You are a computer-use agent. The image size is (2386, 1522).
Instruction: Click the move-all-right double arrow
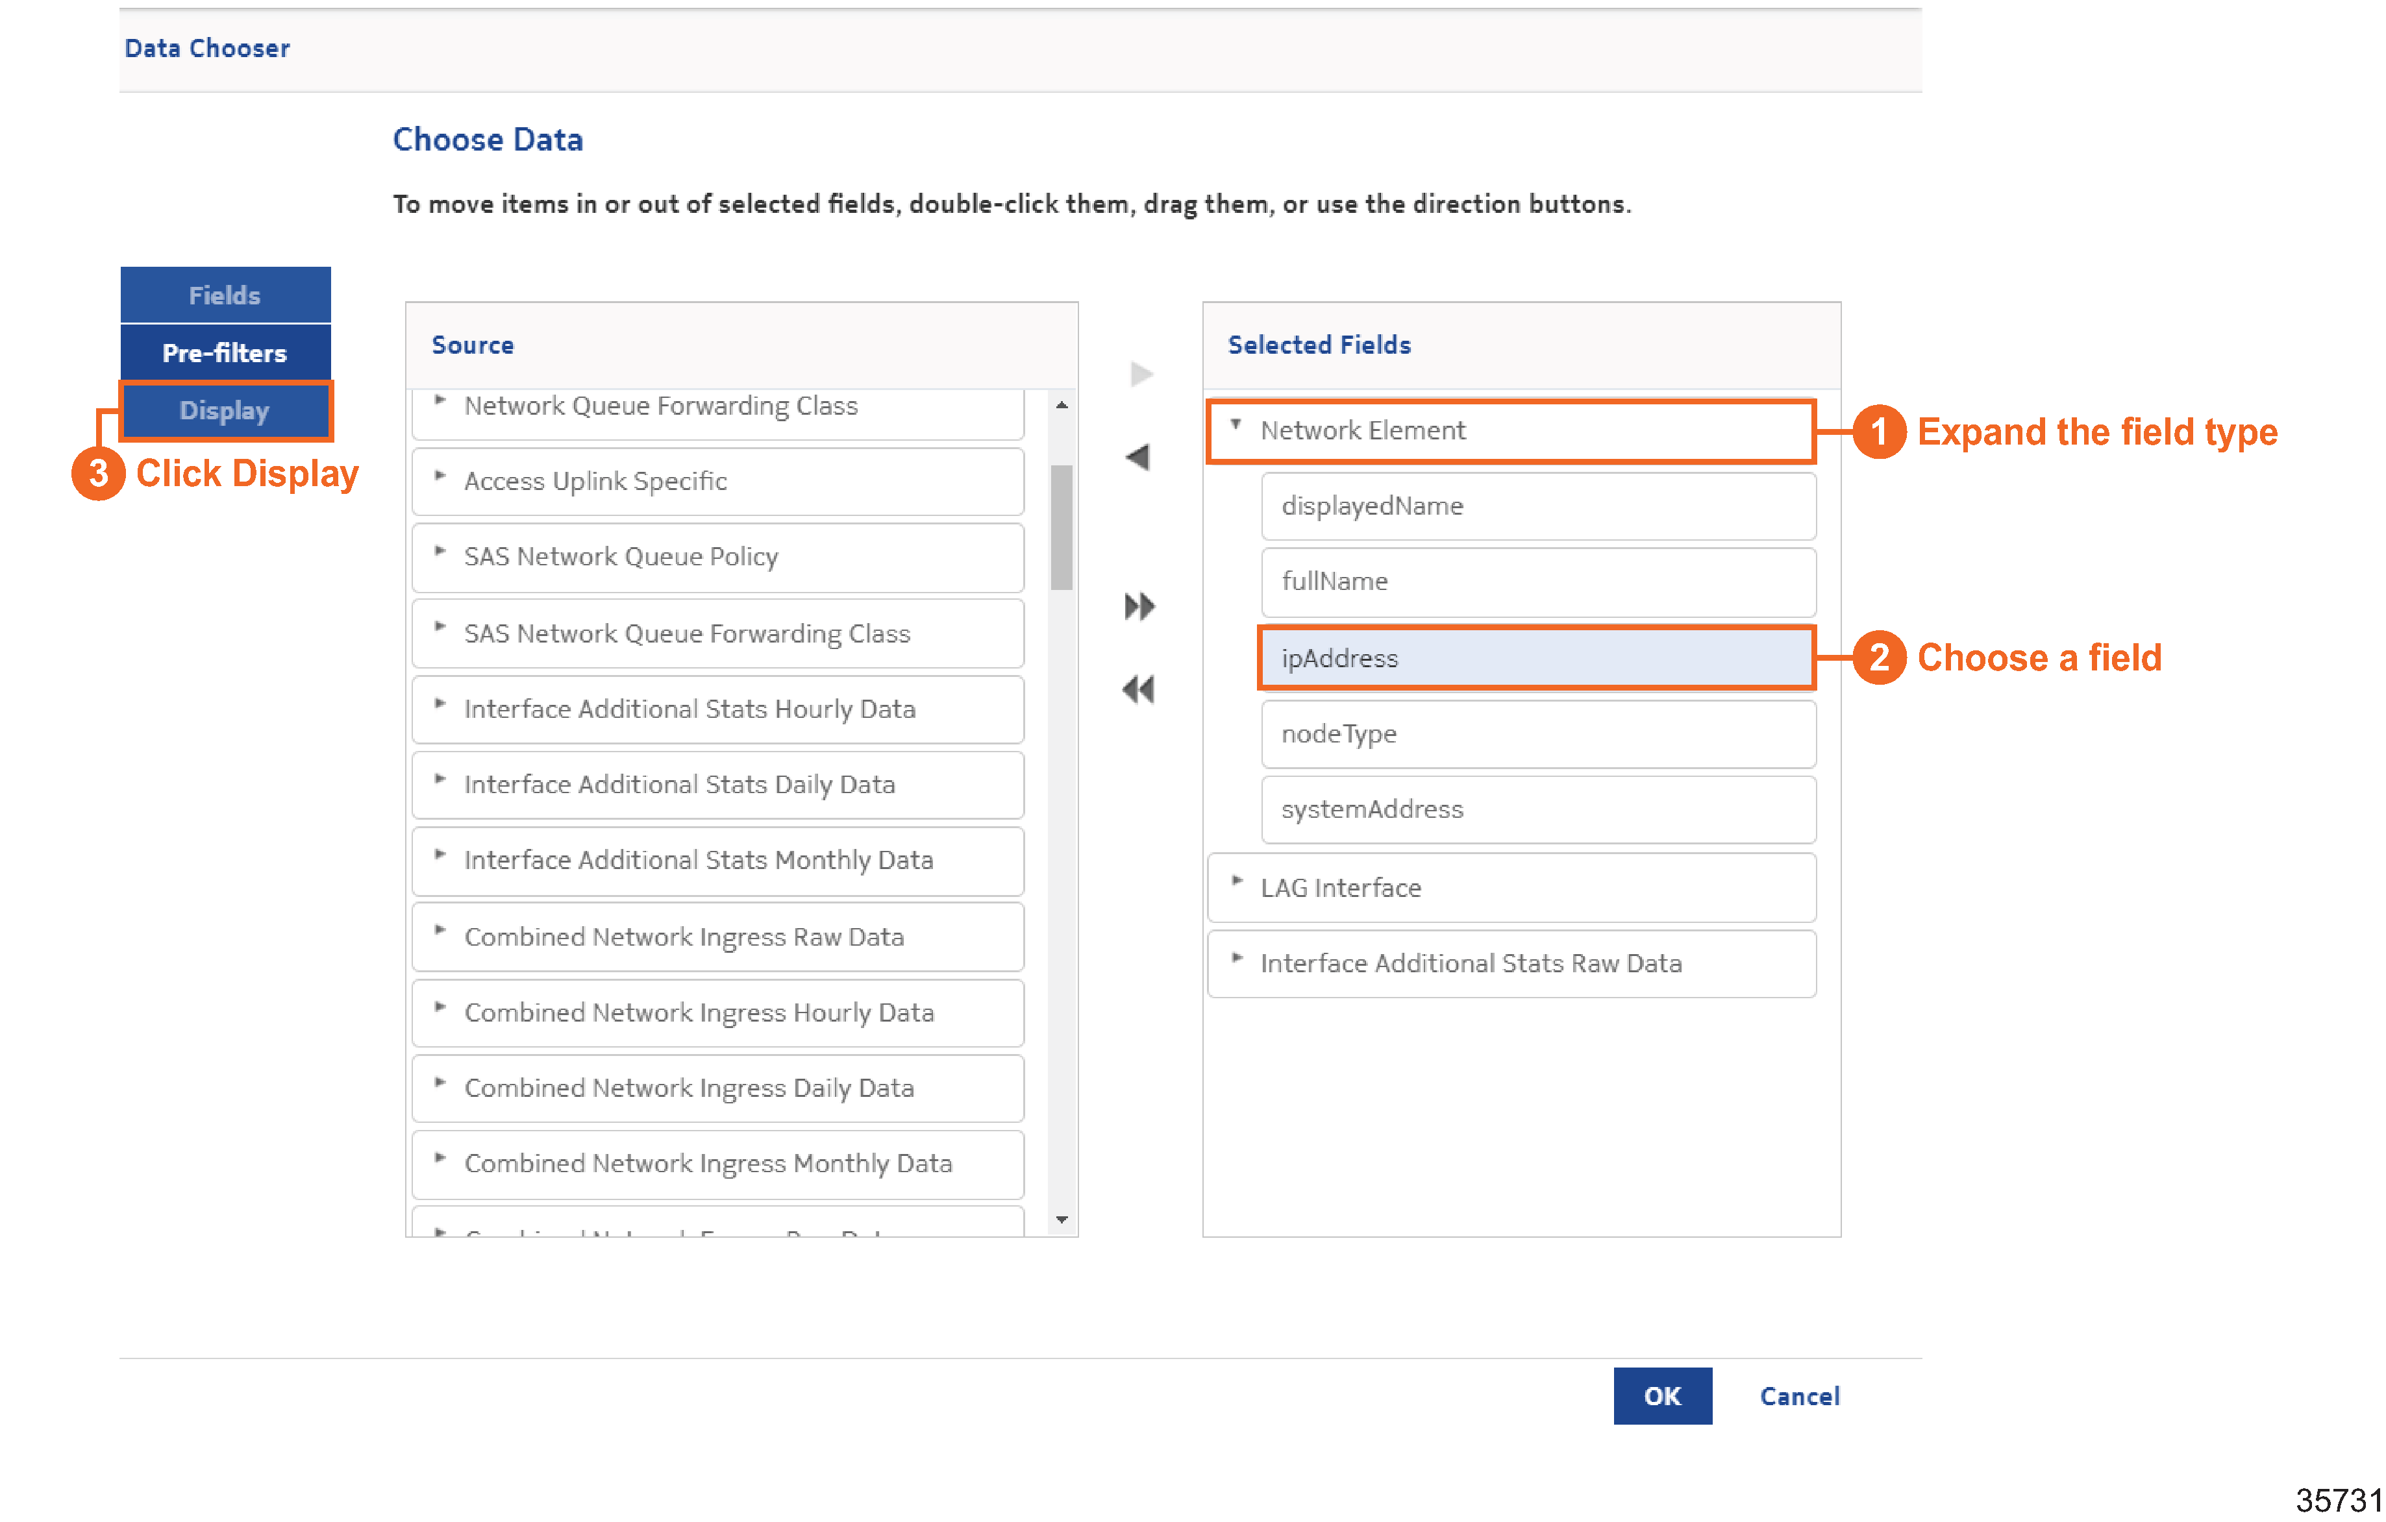click(1139, 606)
